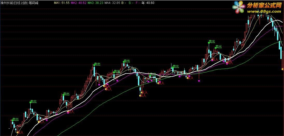Click the S: - value in header
This screenshot has height=136, width=284.
[x=131, y=3]
